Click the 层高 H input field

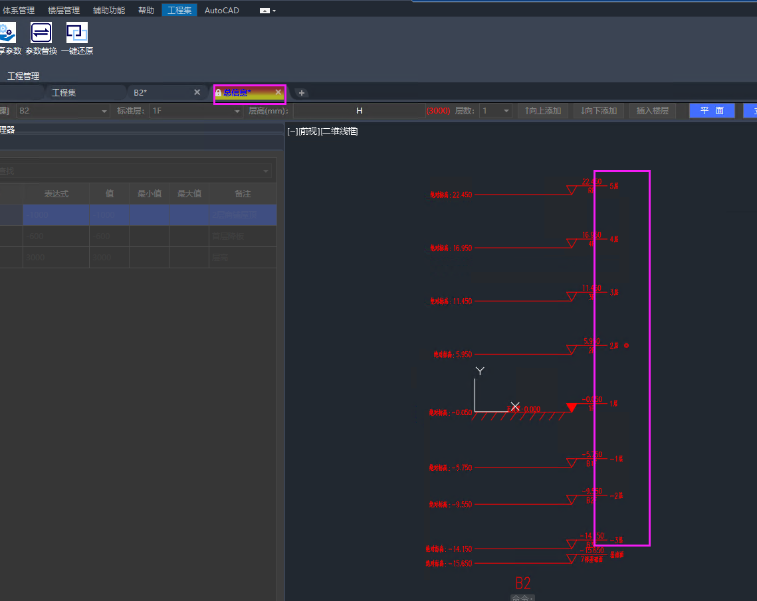pos(359,111)
